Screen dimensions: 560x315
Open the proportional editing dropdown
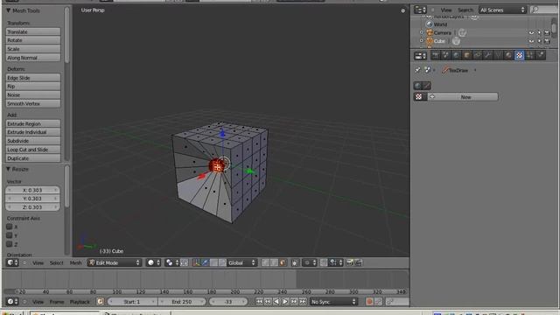pyautogui.click(x=309, y=262)
